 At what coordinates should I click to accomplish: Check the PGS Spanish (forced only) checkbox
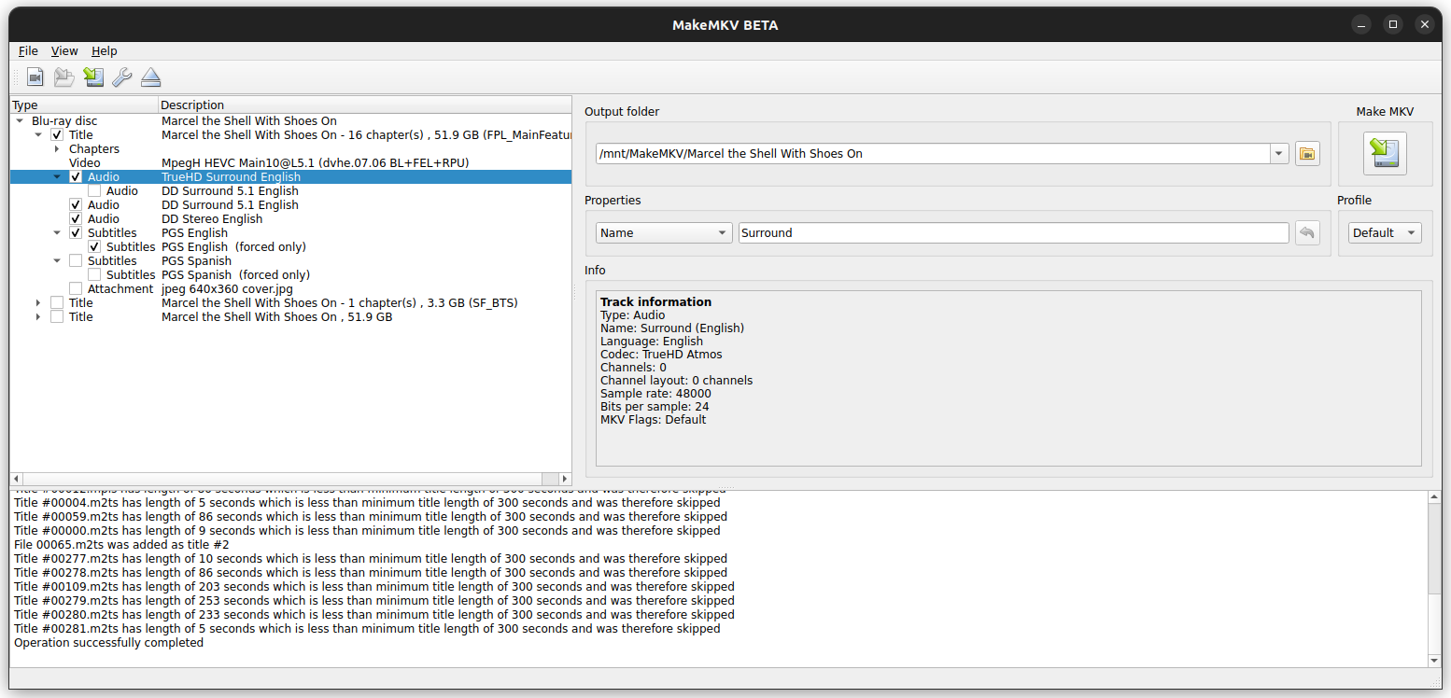[x=94, y=275]
